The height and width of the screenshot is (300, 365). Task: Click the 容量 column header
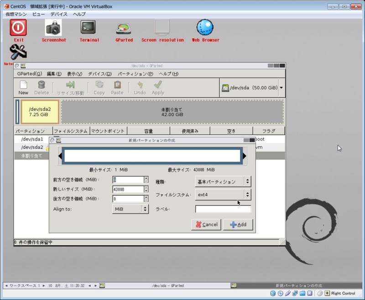149,131
